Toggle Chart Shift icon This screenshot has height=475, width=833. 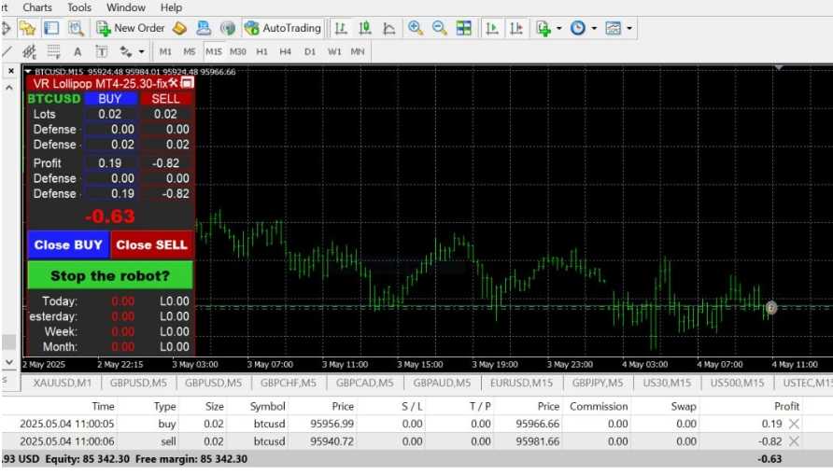click(515, 28)
